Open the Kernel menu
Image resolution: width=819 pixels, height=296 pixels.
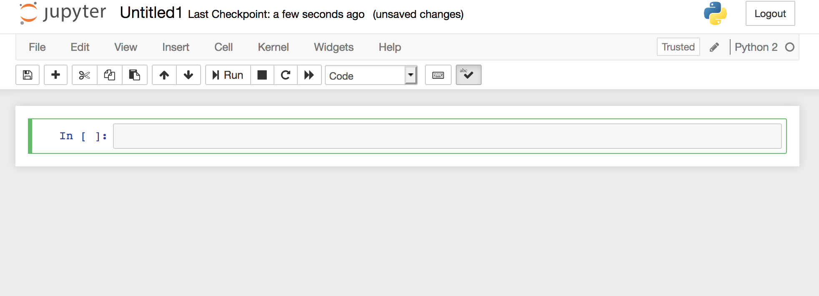[273, 47]
